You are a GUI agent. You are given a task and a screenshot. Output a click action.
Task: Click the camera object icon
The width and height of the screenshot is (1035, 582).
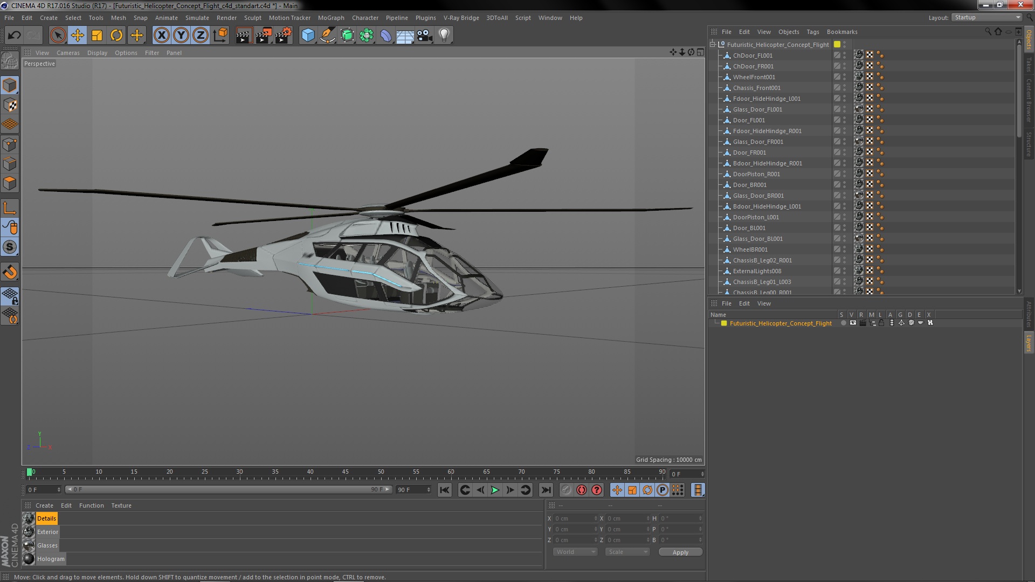click(425, 36)
